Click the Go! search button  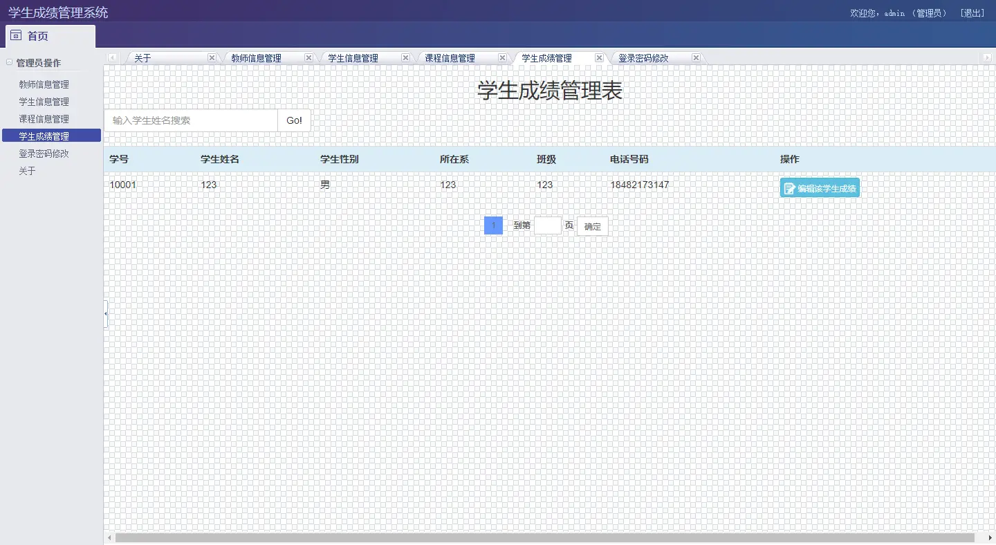pos(293,120)
